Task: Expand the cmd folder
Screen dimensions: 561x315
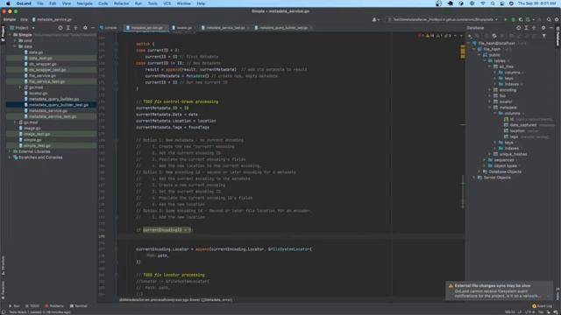Action: 15,41
